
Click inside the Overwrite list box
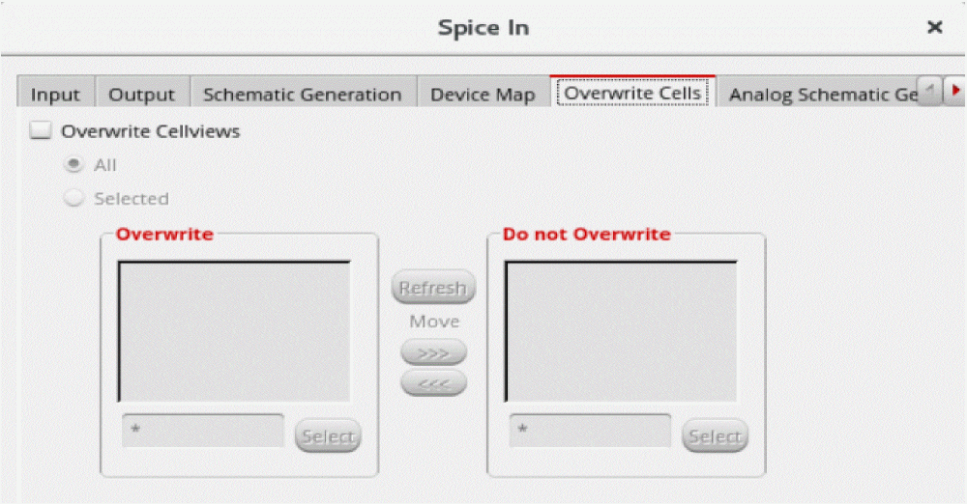[x=234, y=330]
